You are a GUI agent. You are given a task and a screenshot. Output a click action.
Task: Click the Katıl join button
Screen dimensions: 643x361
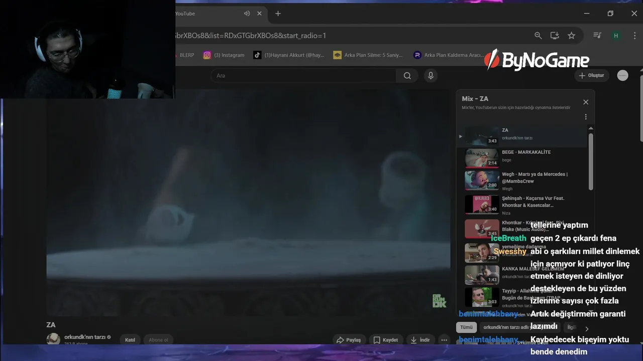130,340
